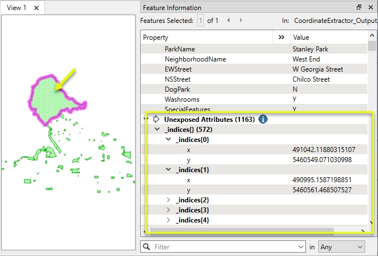Close the View 1 tab
The width and height of the screenshot is (378, 256).
click(x=36, y=8)
